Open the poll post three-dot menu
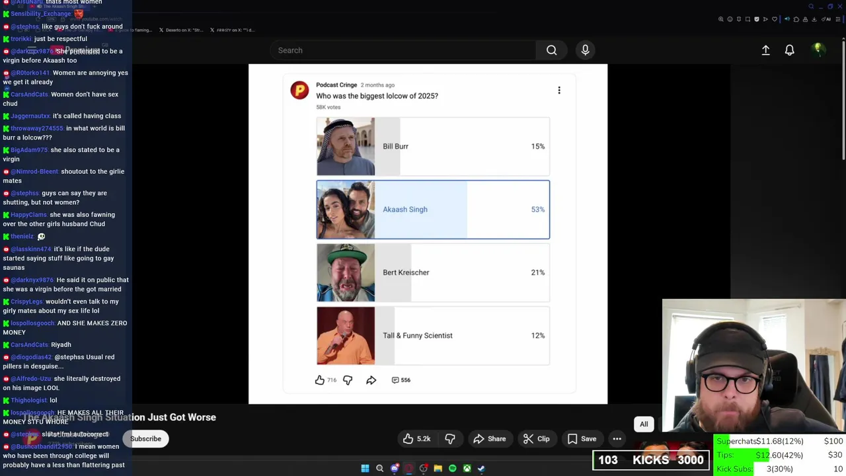846x476 pixels. (559, 90)
